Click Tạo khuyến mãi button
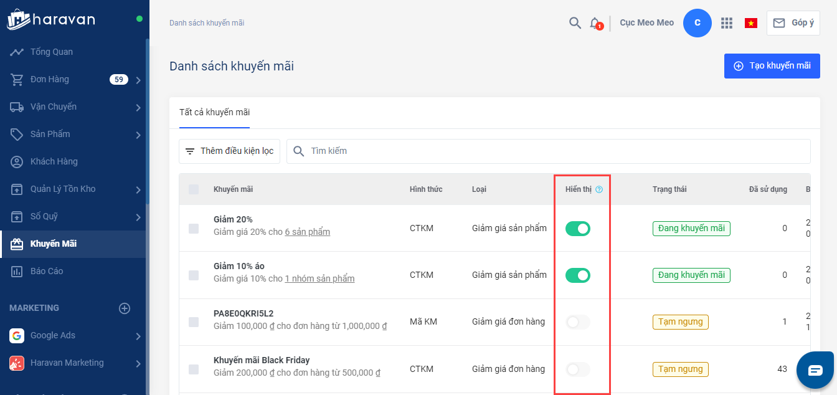This screenshot has width=837, height=395. (x=772, y=66)
